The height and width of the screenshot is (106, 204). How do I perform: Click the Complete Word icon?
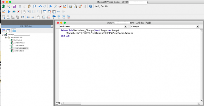click(22, 17)
